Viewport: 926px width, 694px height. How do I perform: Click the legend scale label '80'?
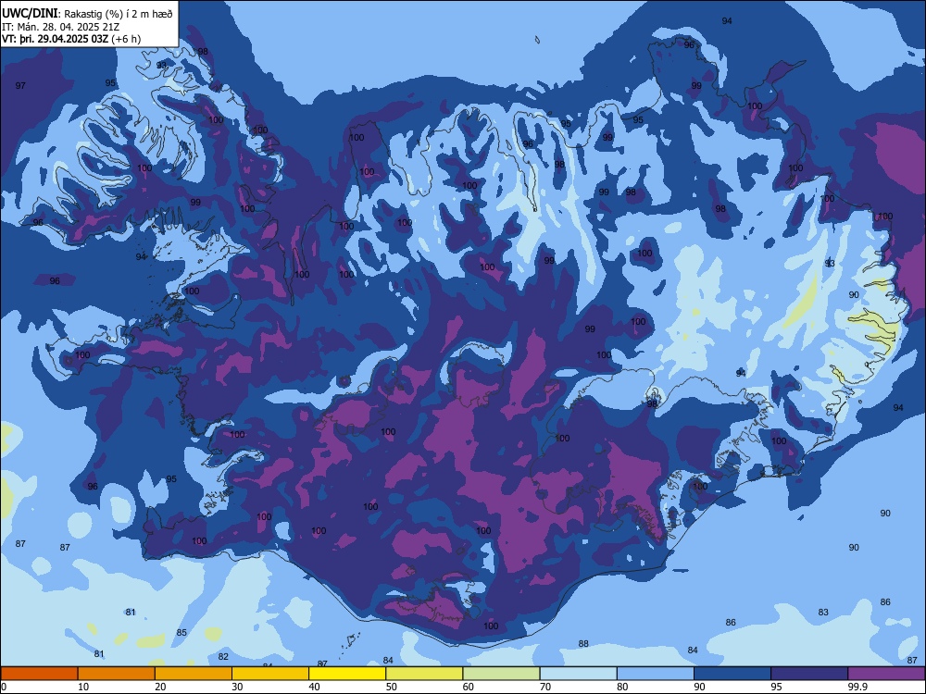622,687
